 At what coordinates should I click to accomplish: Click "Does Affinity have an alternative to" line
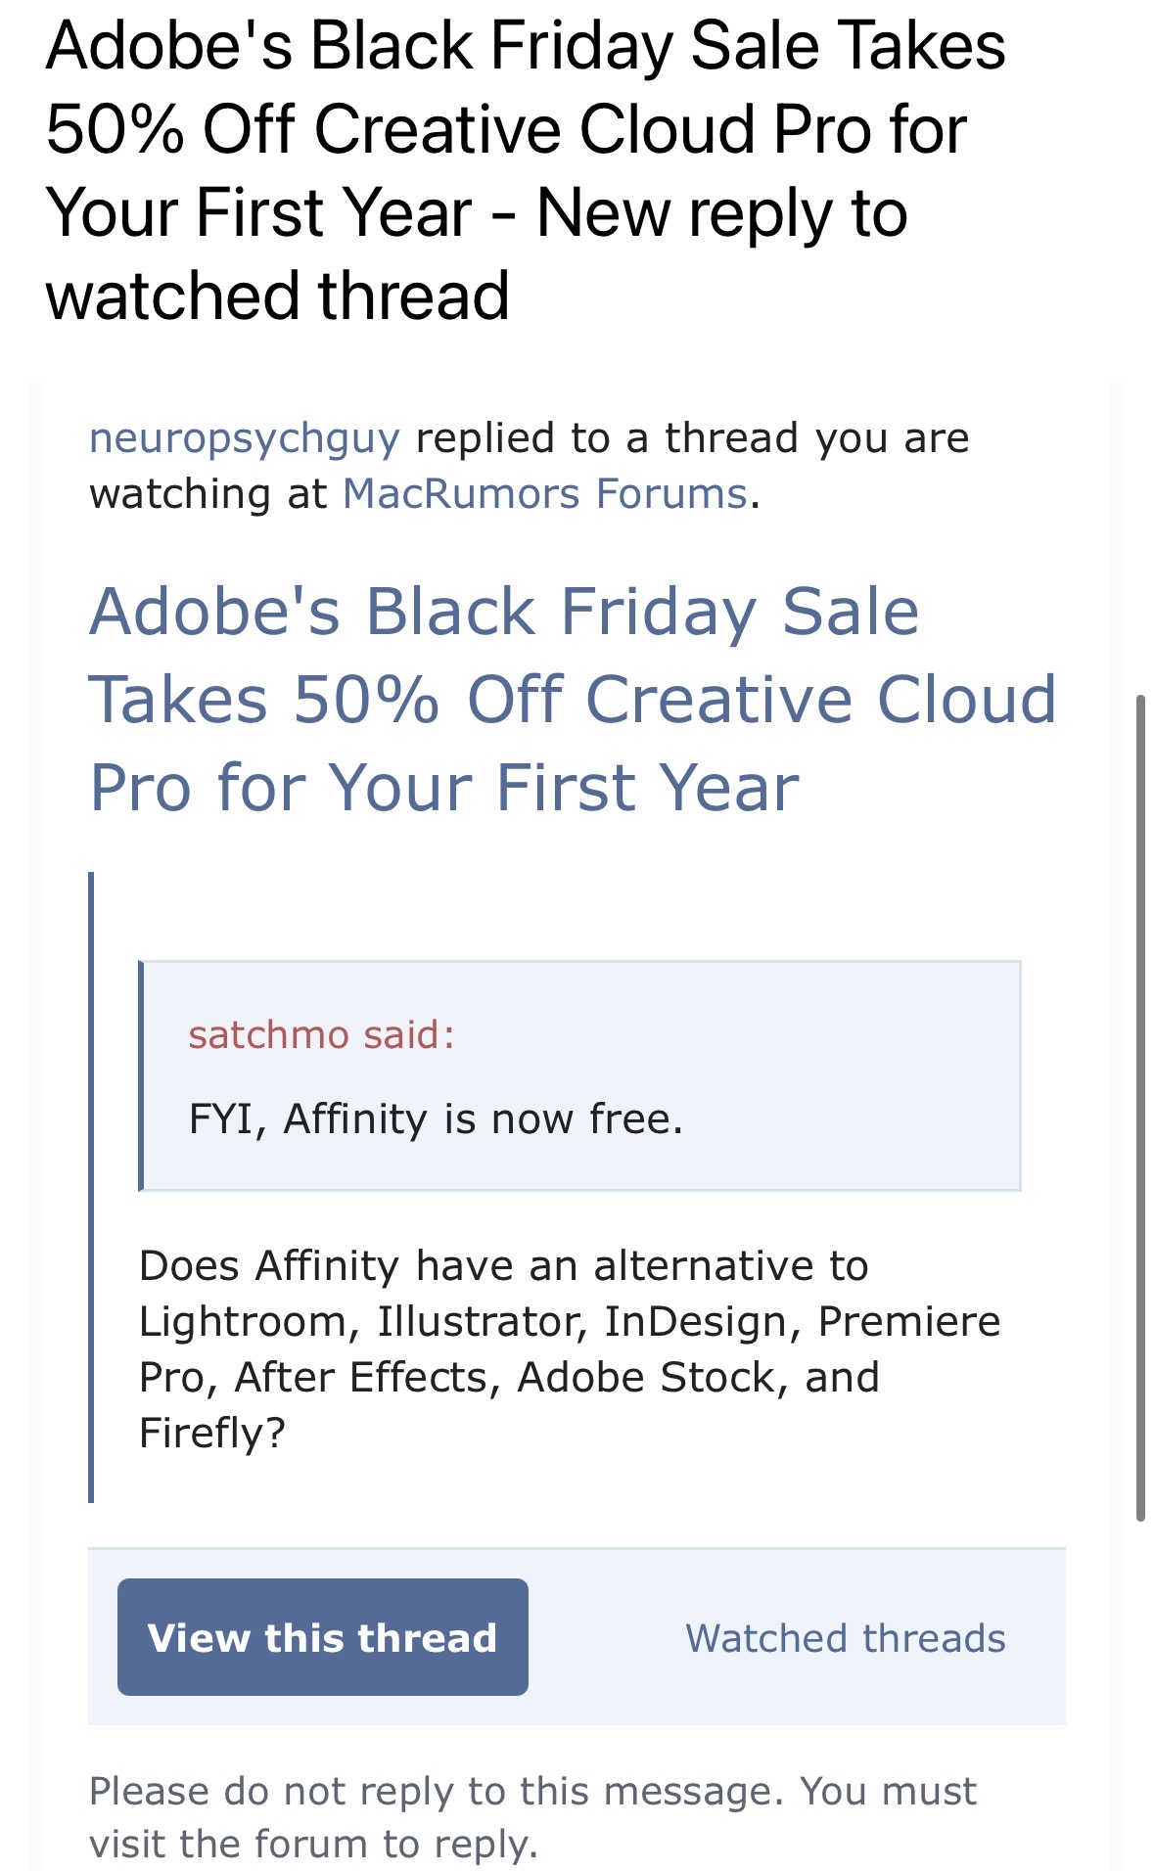pyautogui.click(x=503, y=1265)
